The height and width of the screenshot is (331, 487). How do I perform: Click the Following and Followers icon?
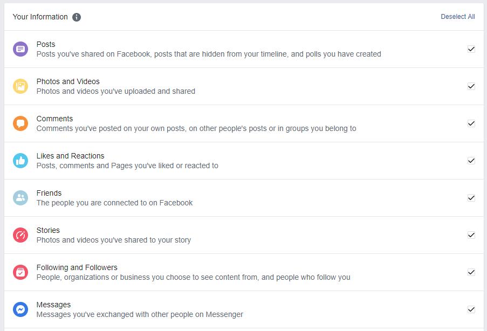point(20,272)
